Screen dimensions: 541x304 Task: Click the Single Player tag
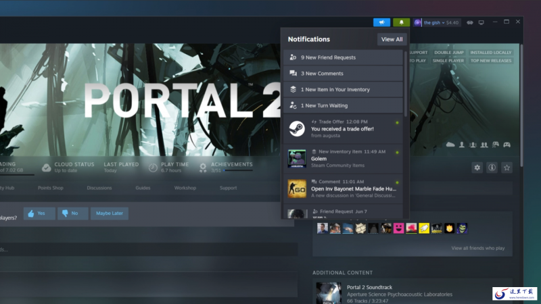(448, 61)
